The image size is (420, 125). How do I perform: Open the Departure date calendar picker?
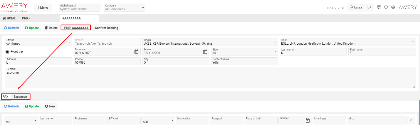pyautogui.click(x=136, y=52)
